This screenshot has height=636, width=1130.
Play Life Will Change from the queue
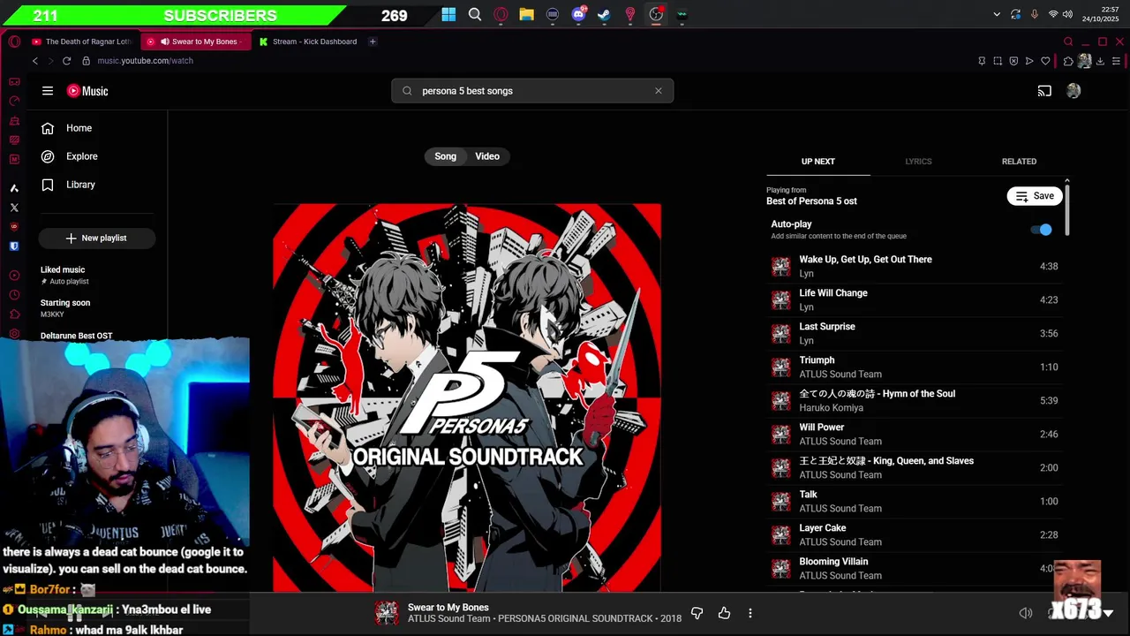[x=915, y=299]
